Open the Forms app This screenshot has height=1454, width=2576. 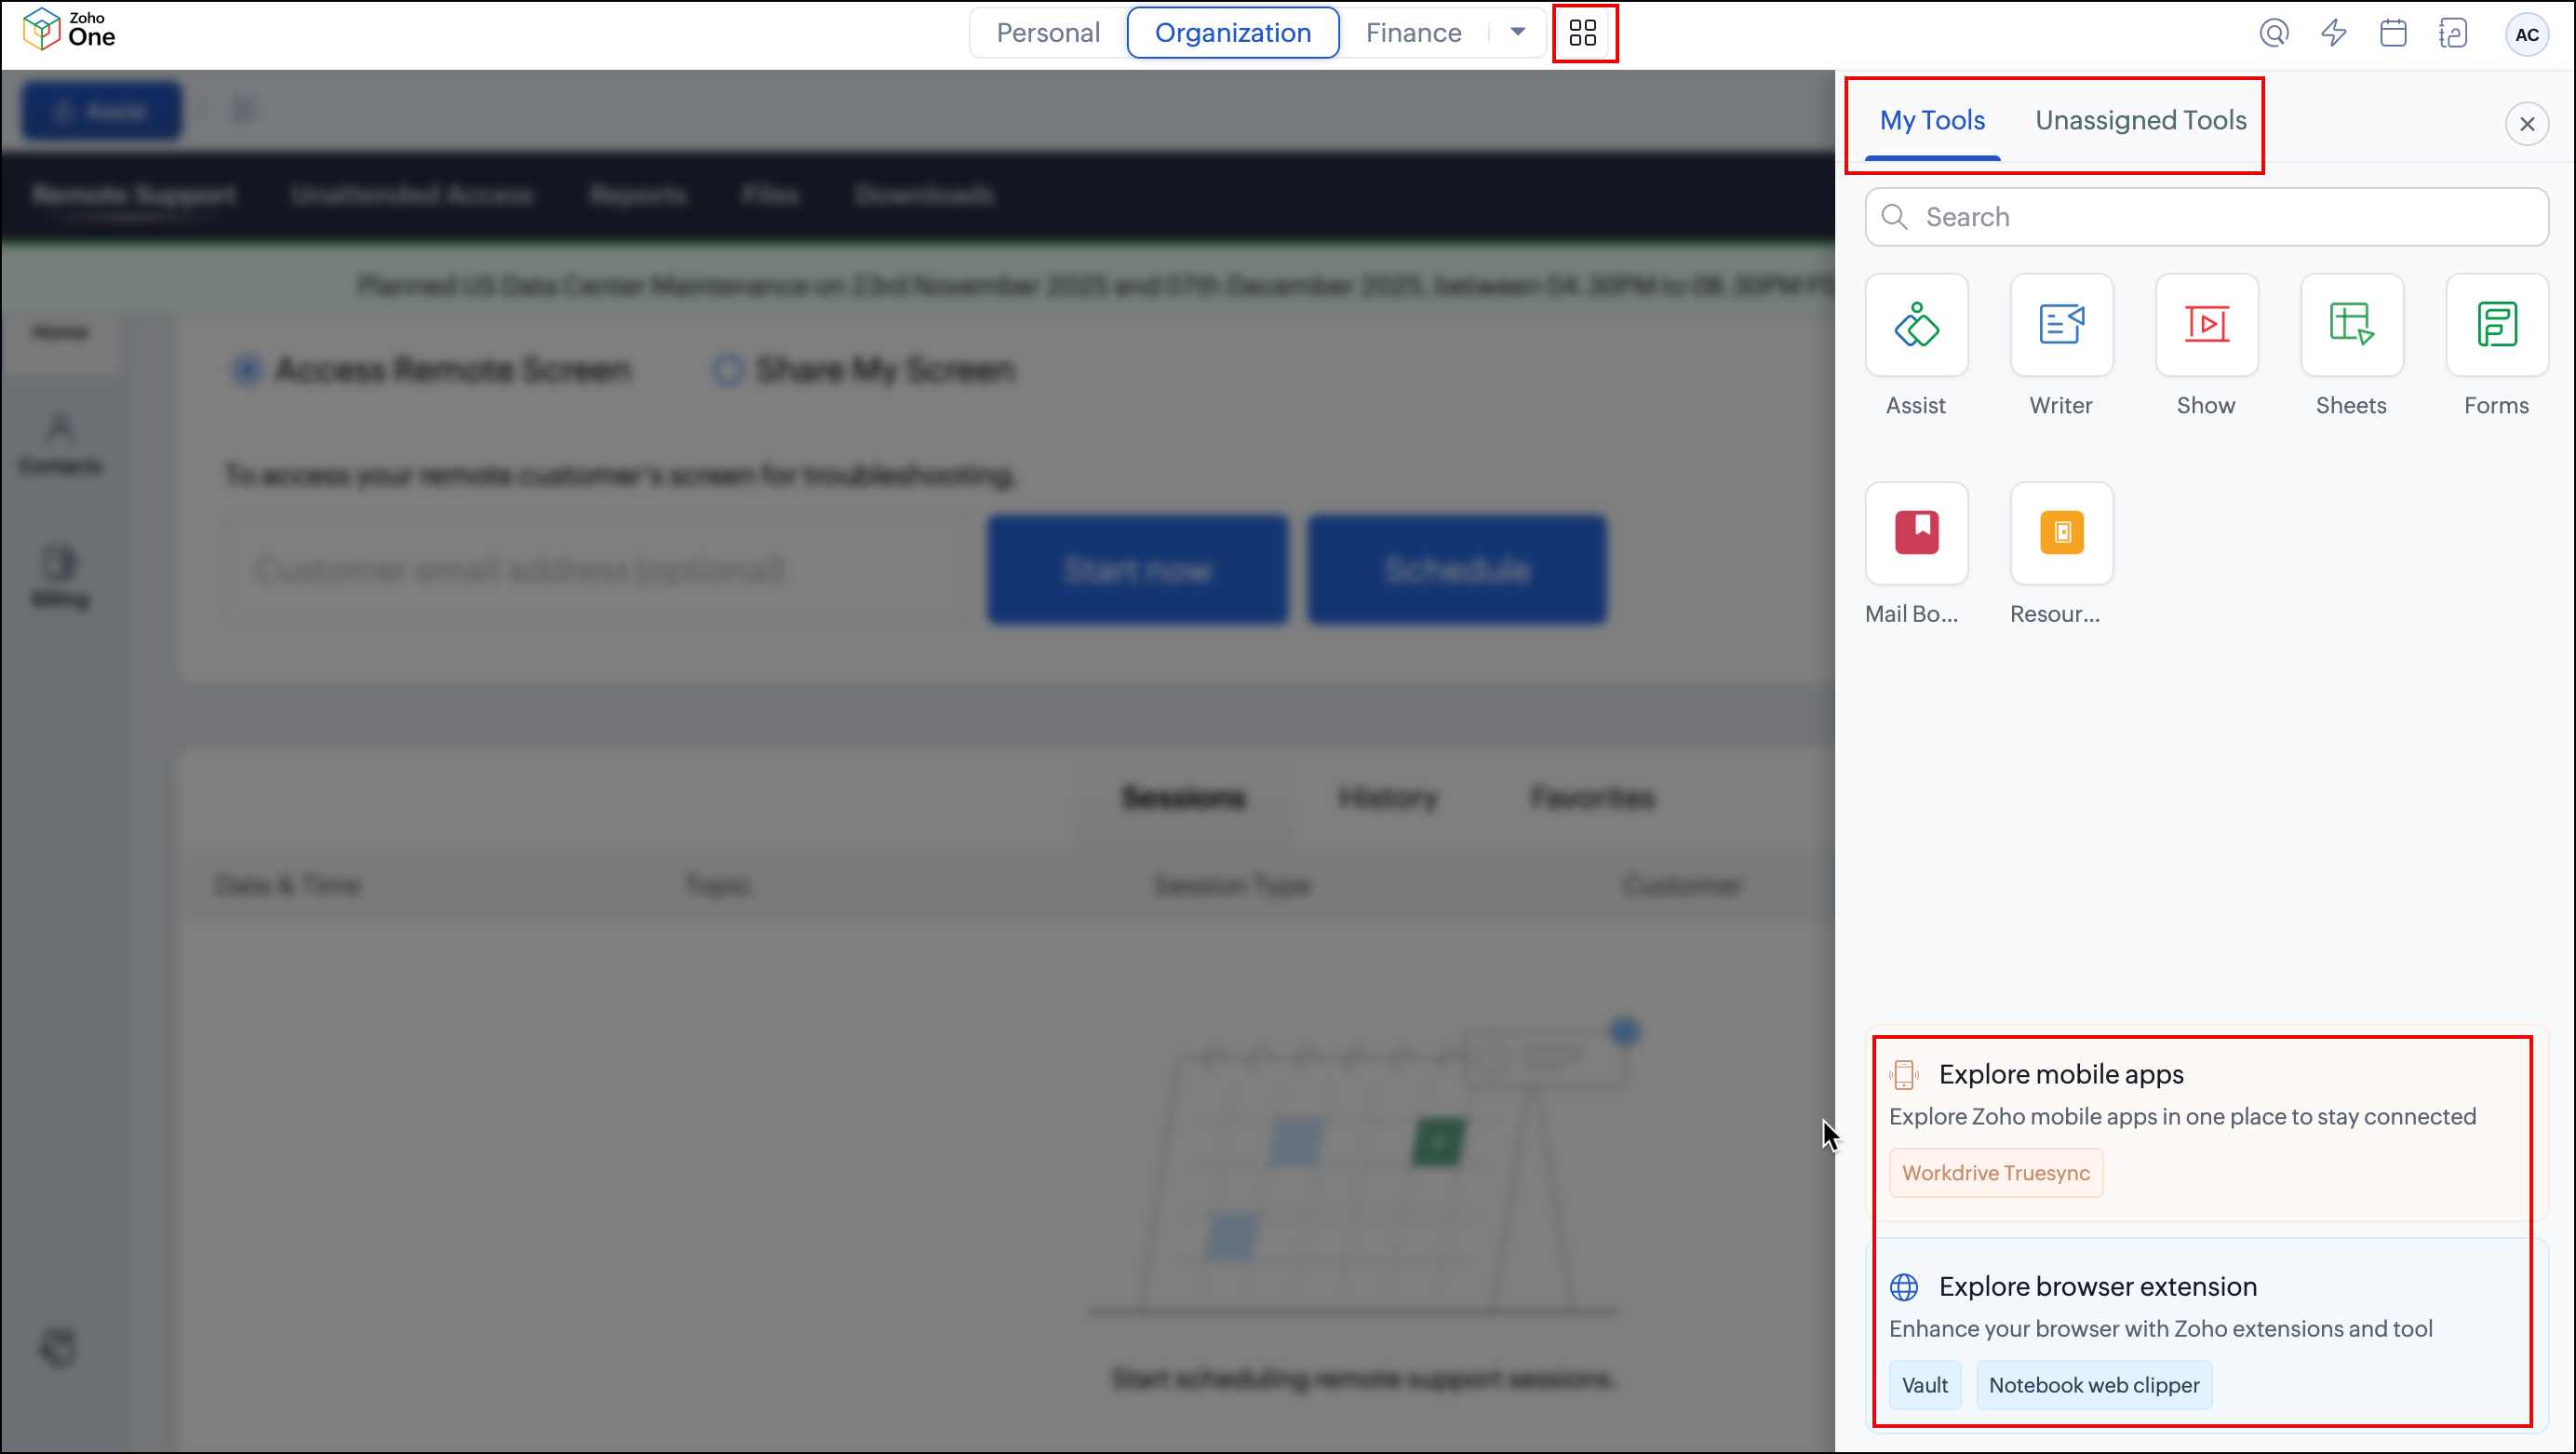[x=2496, y=326]
